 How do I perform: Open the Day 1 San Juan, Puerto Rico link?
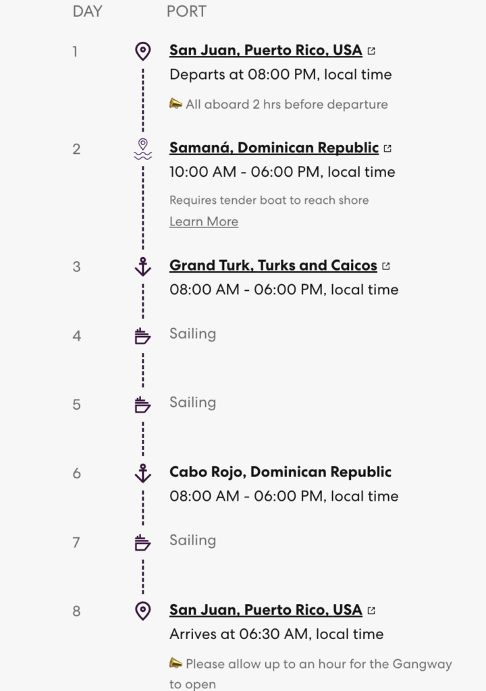[x=266, y=50]
